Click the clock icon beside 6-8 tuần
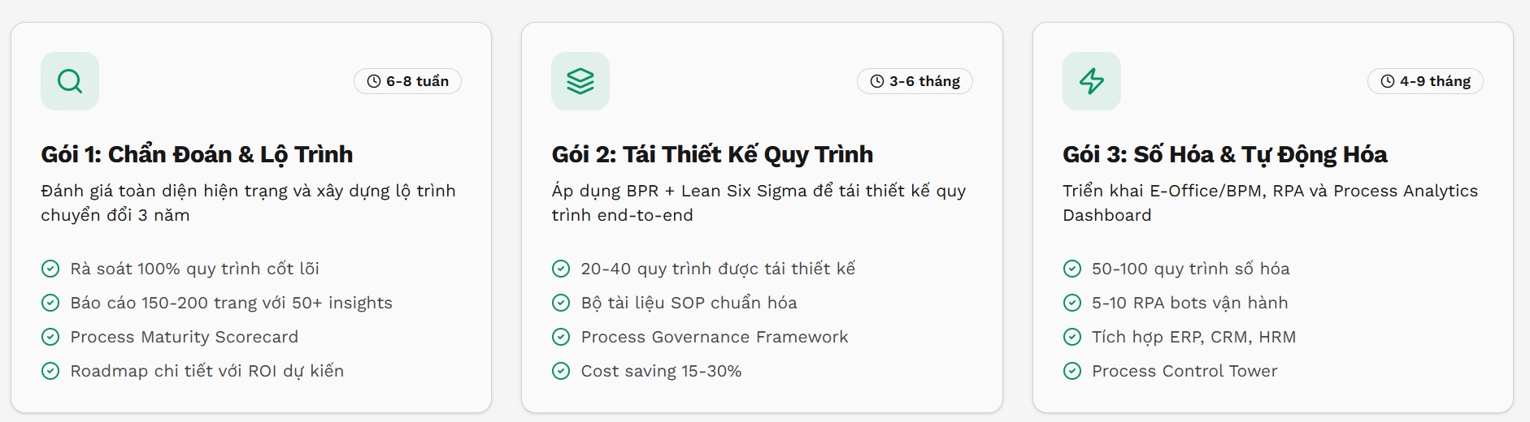This screenshot has width=1530, height=422. coord(374,81)
